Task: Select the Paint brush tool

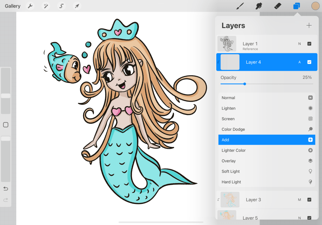Action: coord(240,6)
